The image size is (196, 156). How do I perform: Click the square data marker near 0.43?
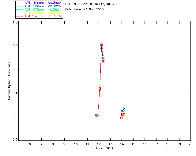pyautogui.click(x=100, y=89)
